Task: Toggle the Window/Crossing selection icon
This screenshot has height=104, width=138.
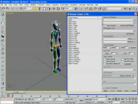Action: pos(49,9)
